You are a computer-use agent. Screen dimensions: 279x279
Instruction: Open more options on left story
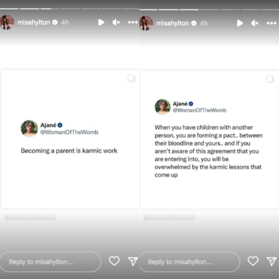133,23
